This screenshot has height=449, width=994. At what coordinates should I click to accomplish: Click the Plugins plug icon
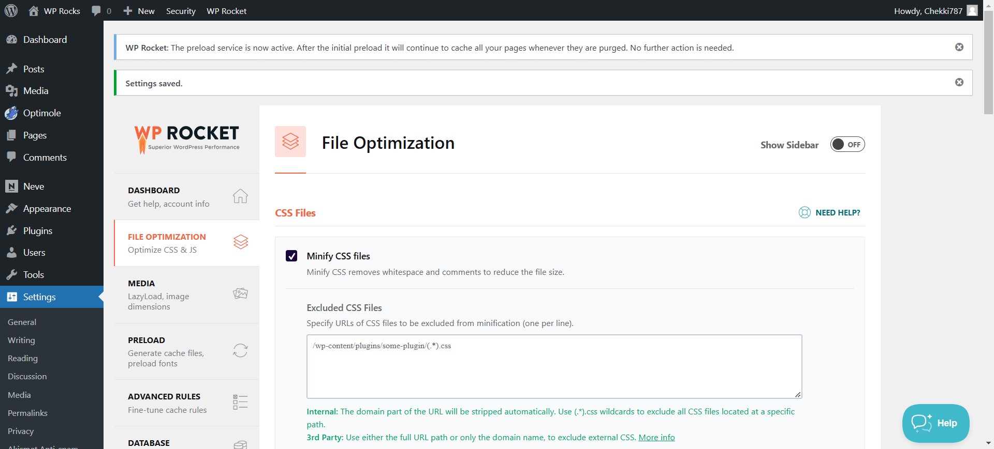point(11,230)
